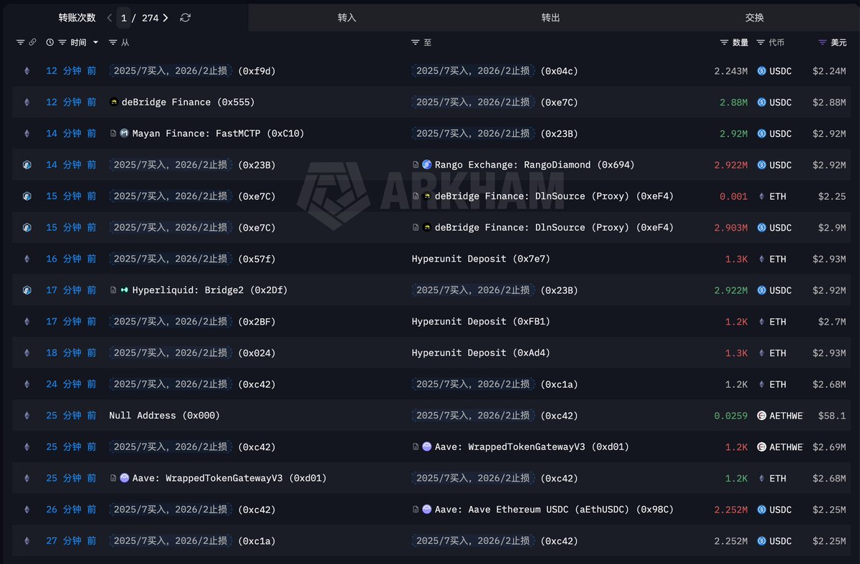Click the ETH token icon in the $2.25 row
The image size is (860, 564).
pyautogui.click(x=762, y=196)
